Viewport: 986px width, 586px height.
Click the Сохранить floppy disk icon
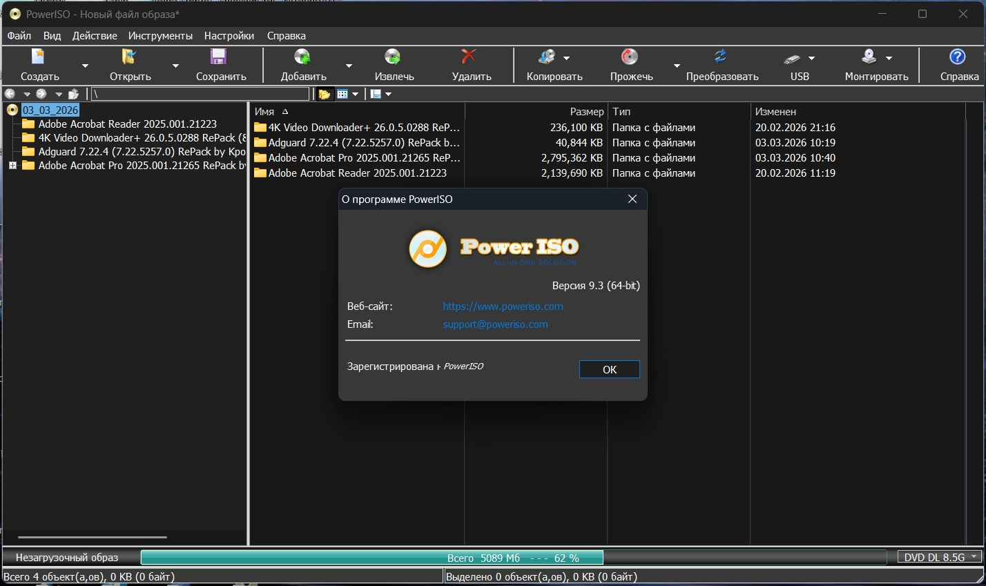click(x=219, y=57)
